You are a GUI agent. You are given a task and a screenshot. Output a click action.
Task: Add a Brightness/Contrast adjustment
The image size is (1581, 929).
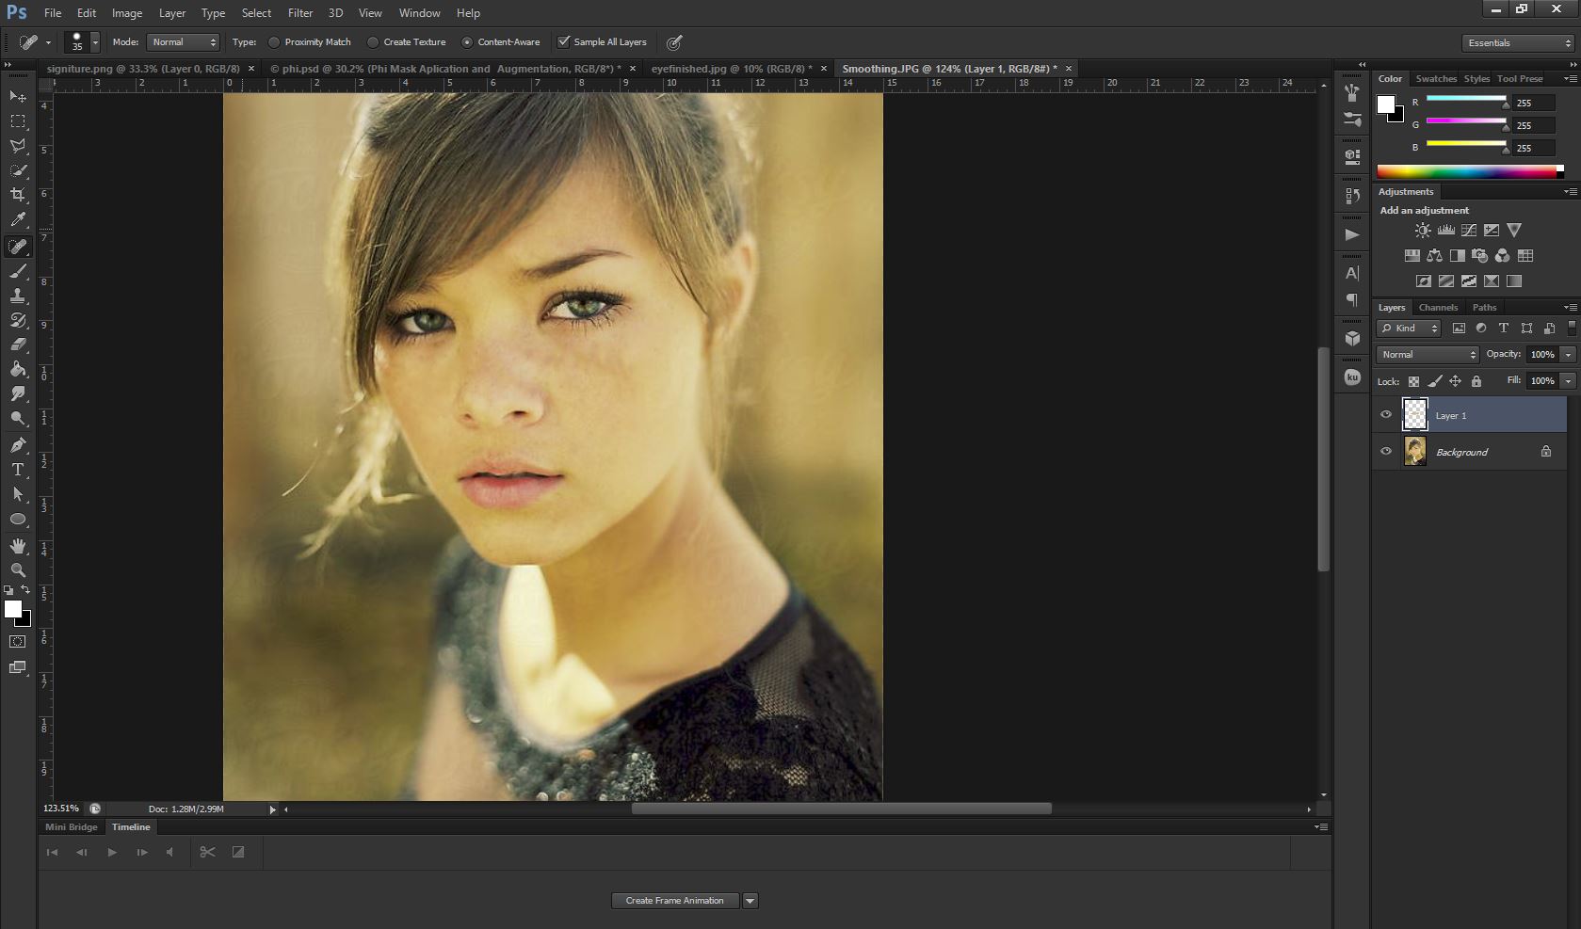[x=1423, y=230]
